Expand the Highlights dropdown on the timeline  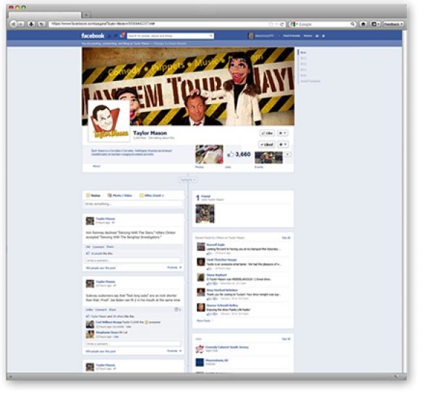(187, 179)
